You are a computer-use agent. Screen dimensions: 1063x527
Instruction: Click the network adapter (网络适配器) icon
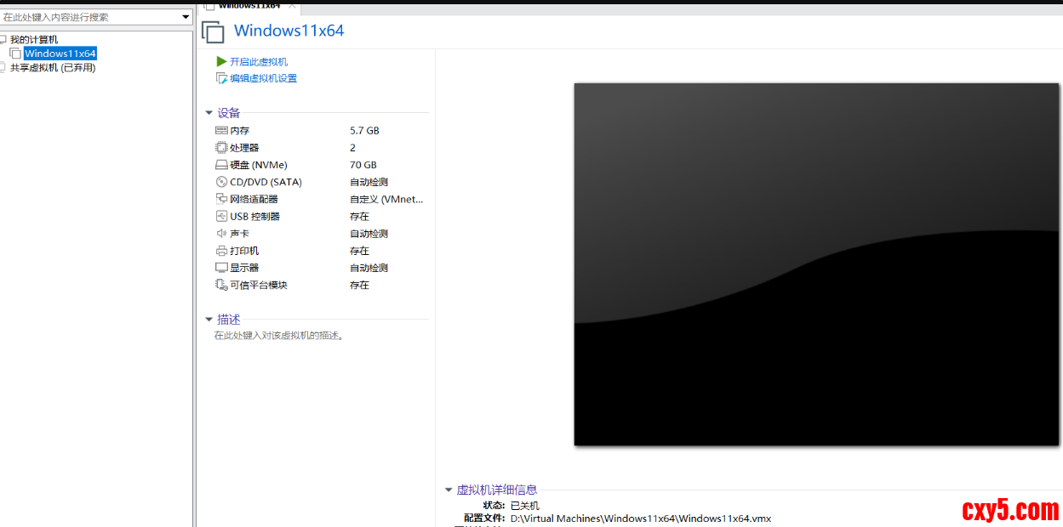[x=221, y=199]
